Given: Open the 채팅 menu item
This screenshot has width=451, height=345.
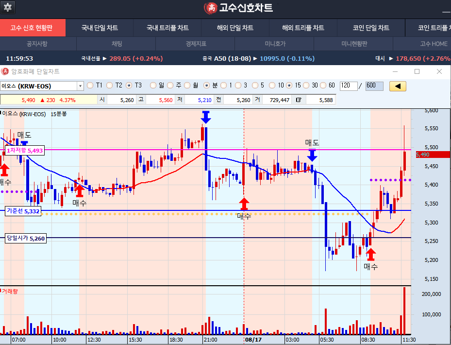Looking at the screenshot, I should point(117,44).
